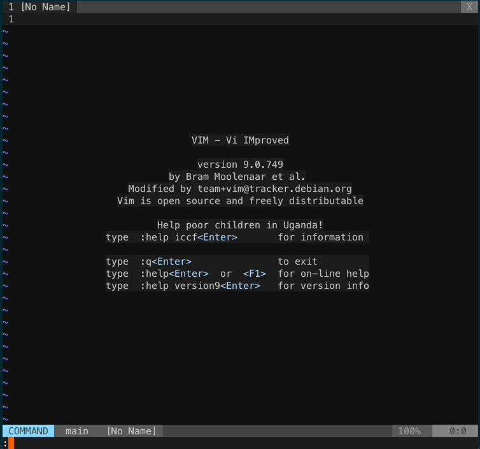Click the :help version9<Enter> command text
Screen dimensions: 480x449
pos(200,286)
